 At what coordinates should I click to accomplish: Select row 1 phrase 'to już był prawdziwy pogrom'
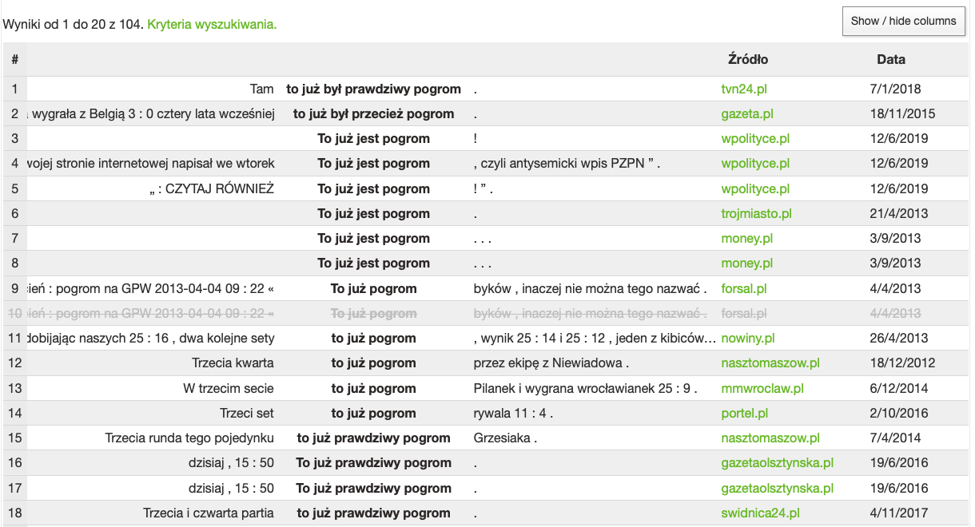coord(373,89)
